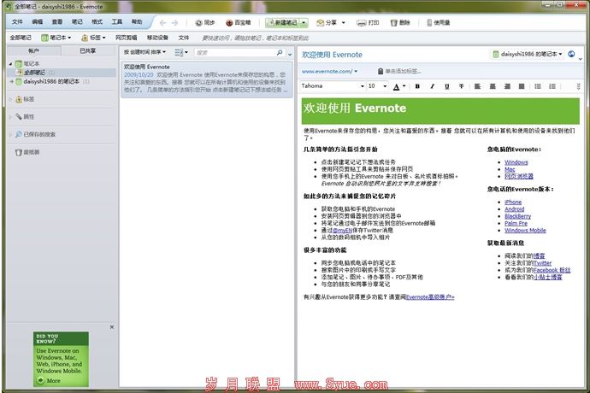Expand the 分享 dropdown arrow
590x393 pixels.
(x=343, y=23)
